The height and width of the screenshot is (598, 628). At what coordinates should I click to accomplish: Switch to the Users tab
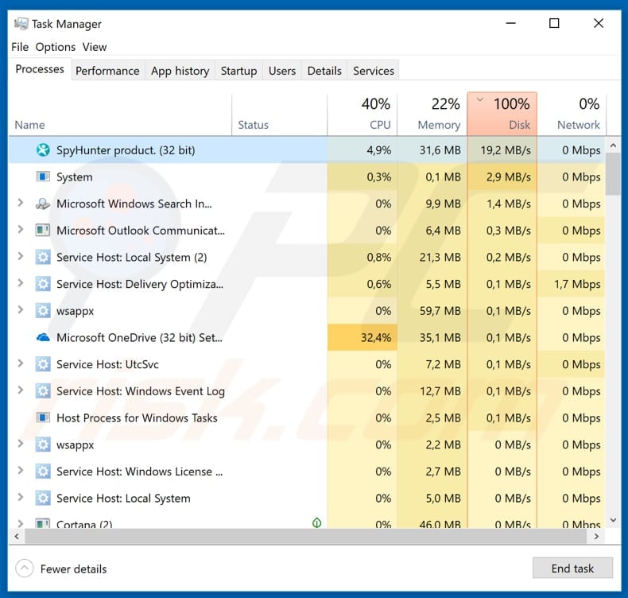(x=282, y=71)
